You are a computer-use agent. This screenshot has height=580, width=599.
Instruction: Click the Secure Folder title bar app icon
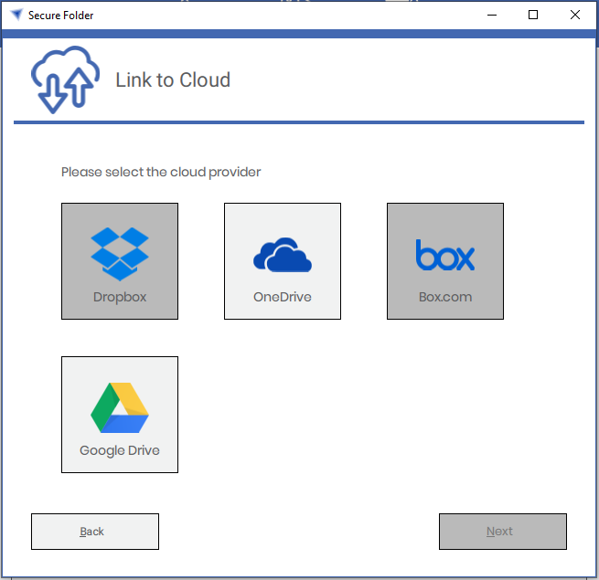coord(16,15)
